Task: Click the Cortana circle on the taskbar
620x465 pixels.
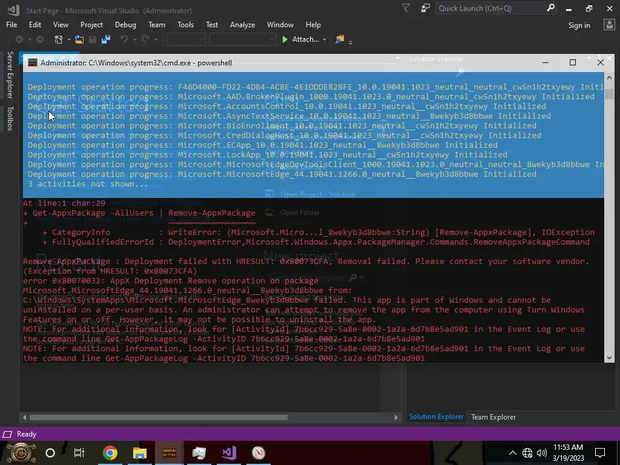Action: pos(50,453)
